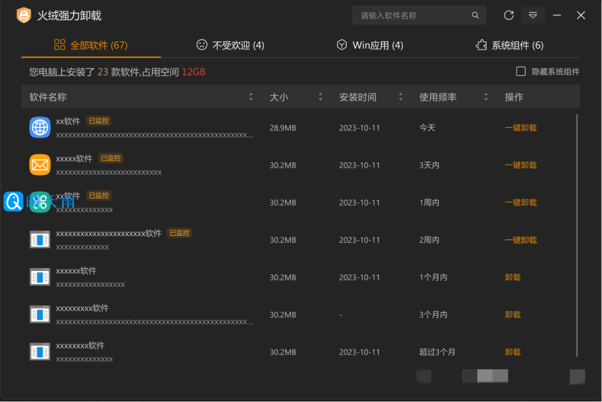Enable the 隐藏系统组件 checkbox
The height and width of the screenshot is (402, 602).
tap(520, 72)
